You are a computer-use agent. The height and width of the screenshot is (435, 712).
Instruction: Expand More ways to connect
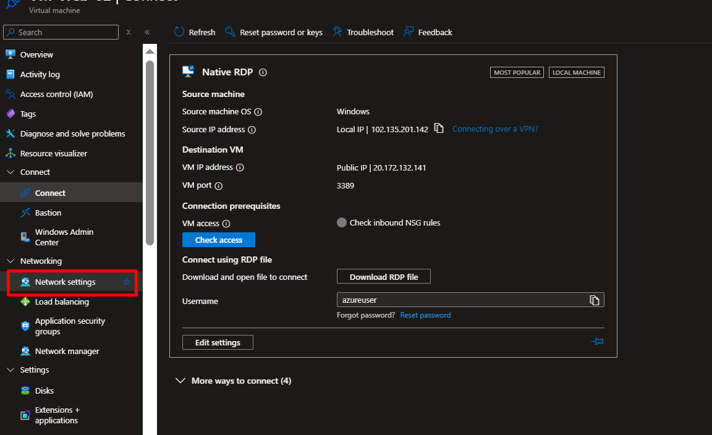tap(180, 381)
